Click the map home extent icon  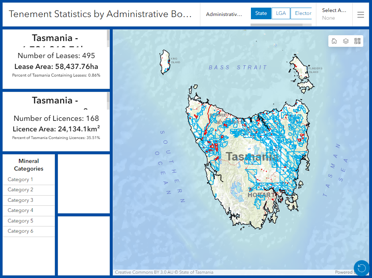click(x=334, y=41)
